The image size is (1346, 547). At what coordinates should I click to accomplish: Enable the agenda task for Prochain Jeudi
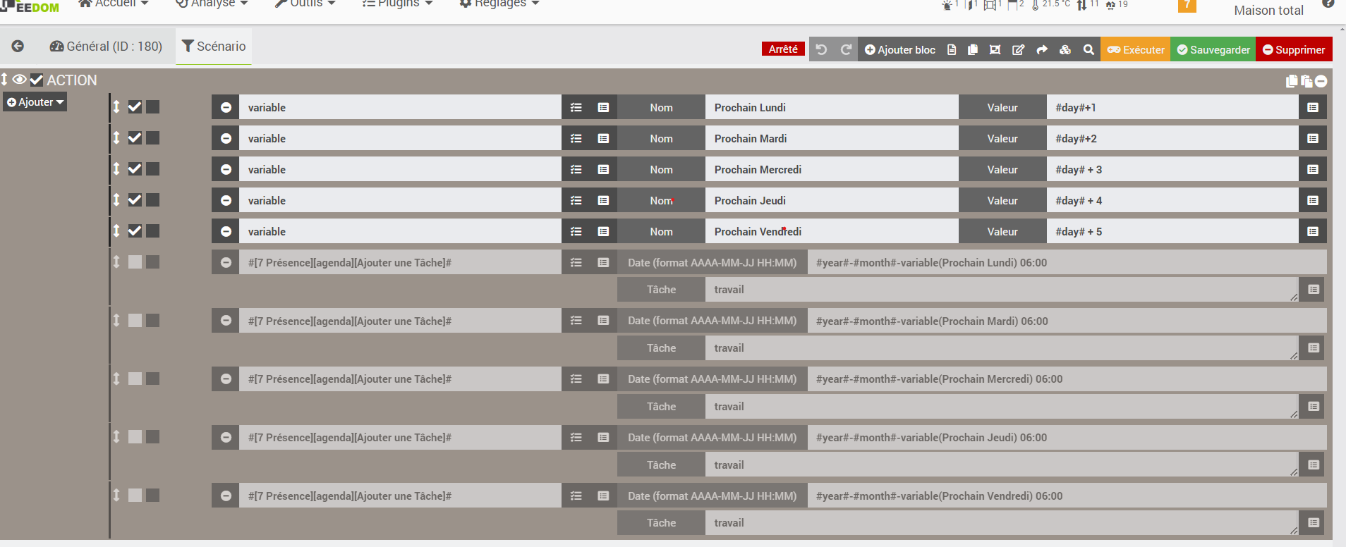pyautogui.click(x=135, y=437)
